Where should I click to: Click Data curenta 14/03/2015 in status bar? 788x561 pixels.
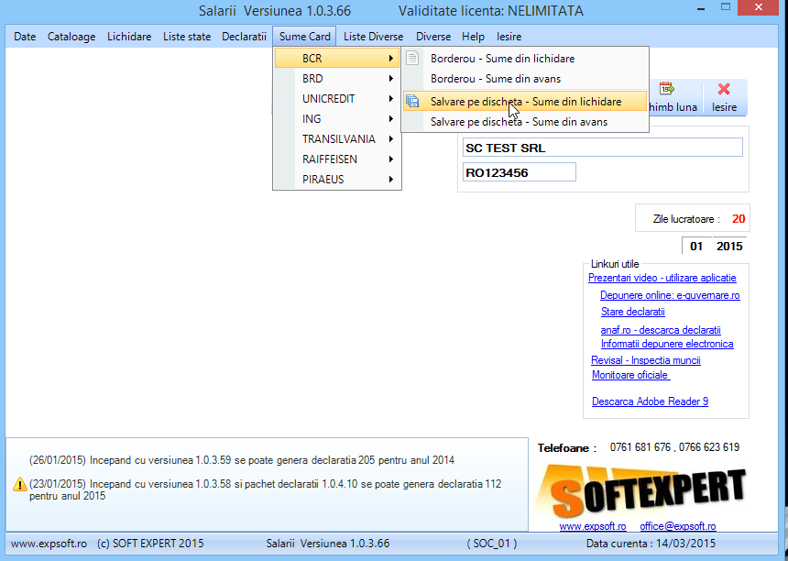point(651,544)
